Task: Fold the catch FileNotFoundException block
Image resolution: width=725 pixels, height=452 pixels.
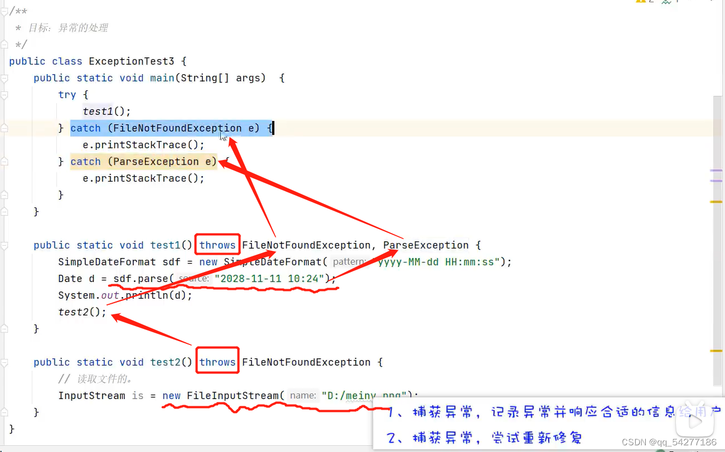Action: [3, 128]
